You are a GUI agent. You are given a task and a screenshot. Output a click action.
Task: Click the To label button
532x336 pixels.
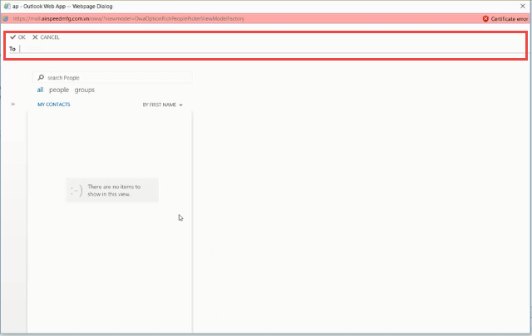[x=12, y=49]
